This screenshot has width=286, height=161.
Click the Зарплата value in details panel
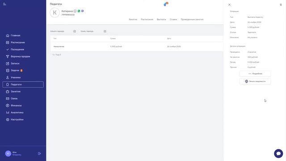[252, 32]
